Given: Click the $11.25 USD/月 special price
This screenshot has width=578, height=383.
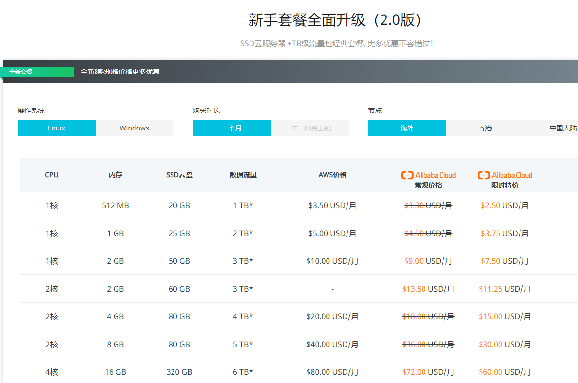Looking at the screenshot, I should click(504, 289).
